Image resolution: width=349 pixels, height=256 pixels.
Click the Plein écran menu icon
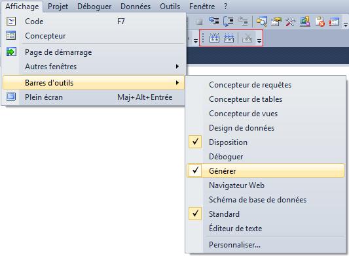pos(11,97)
